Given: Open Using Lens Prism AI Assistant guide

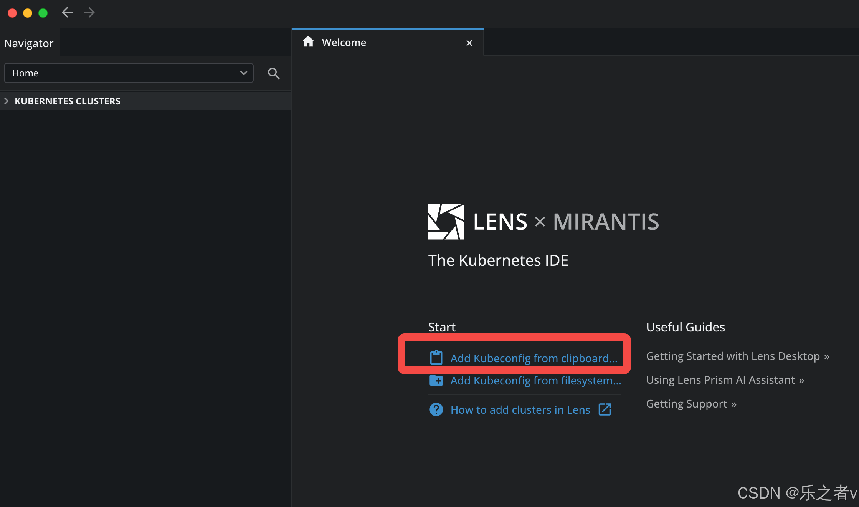Looking at the screenshot, I should click(x=725, y=380).
